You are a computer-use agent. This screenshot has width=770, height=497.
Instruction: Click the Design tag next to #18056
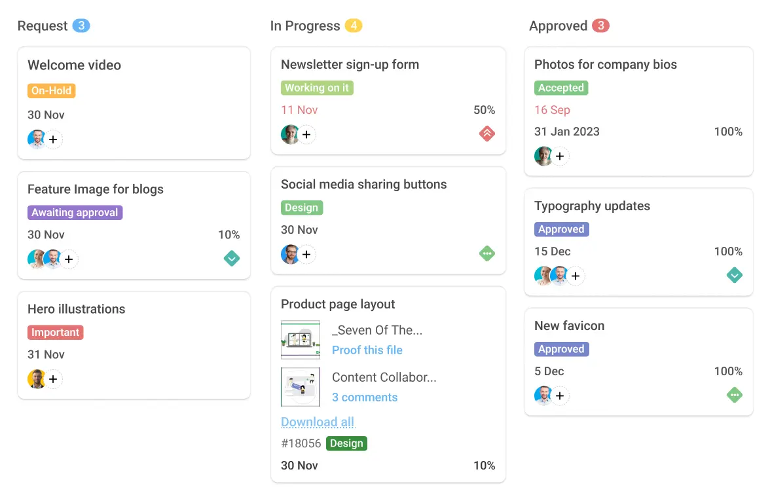pyautogui.click(x=346, y=443)
